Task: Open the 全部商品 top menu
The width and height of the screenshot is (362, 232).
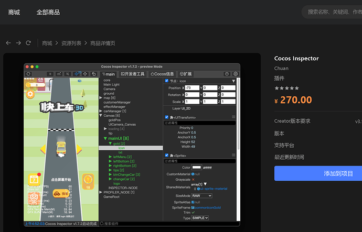Action: pyautogui.click(x=48, y=12)
